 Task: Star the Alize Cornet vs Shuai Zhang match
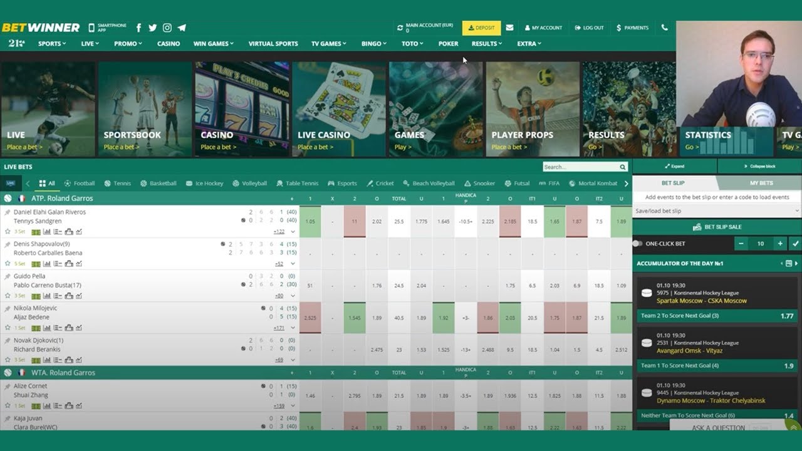[x=8, y=405]
